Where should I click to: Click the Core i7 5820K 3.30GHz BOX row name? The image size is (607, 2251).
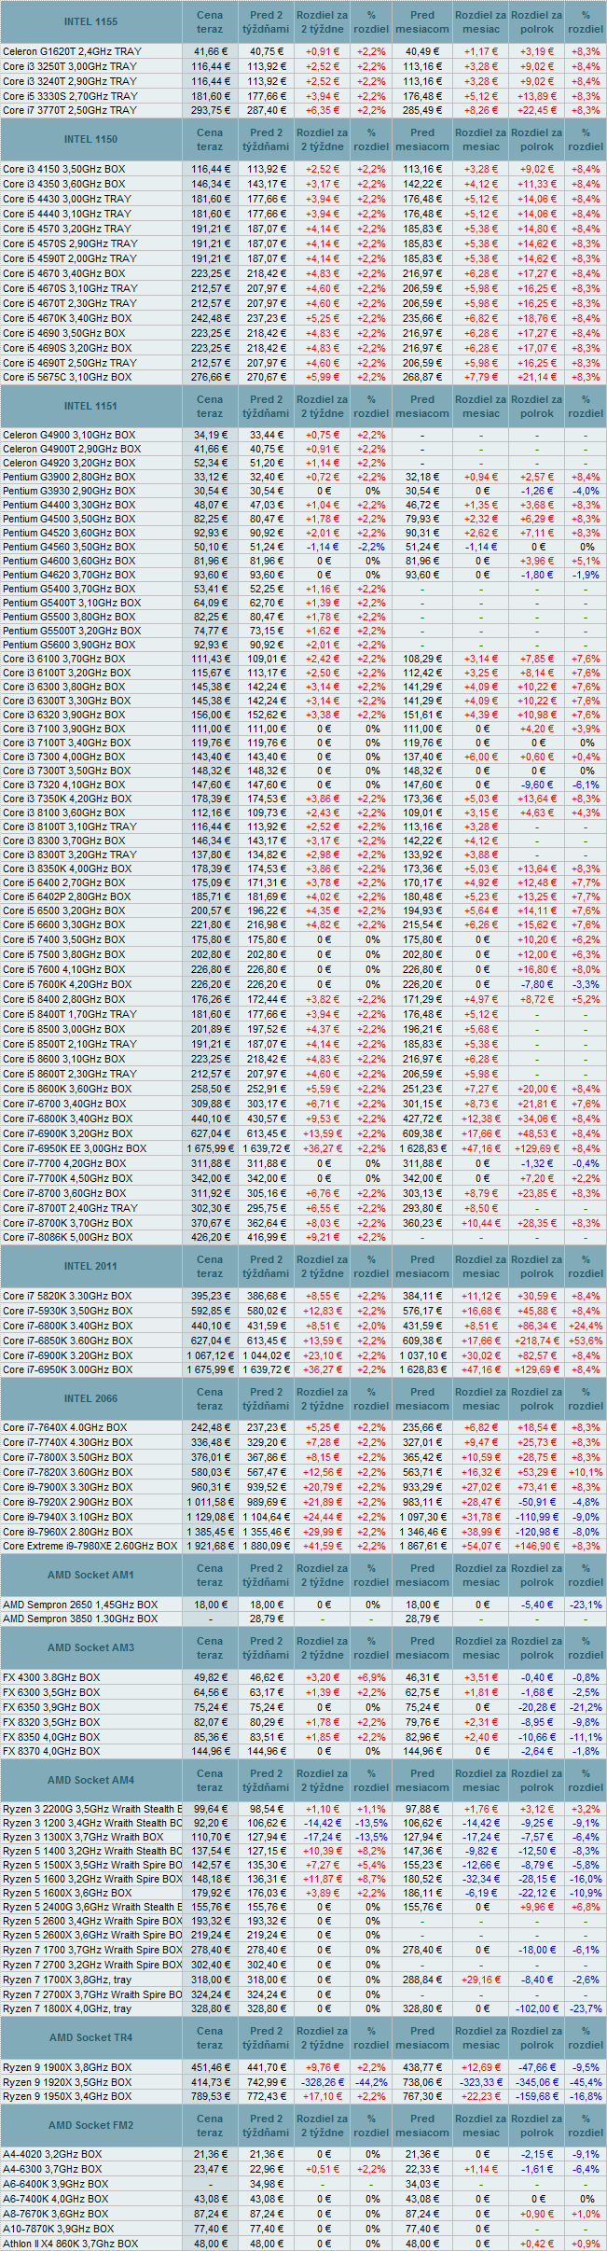tap(67, 1296)
